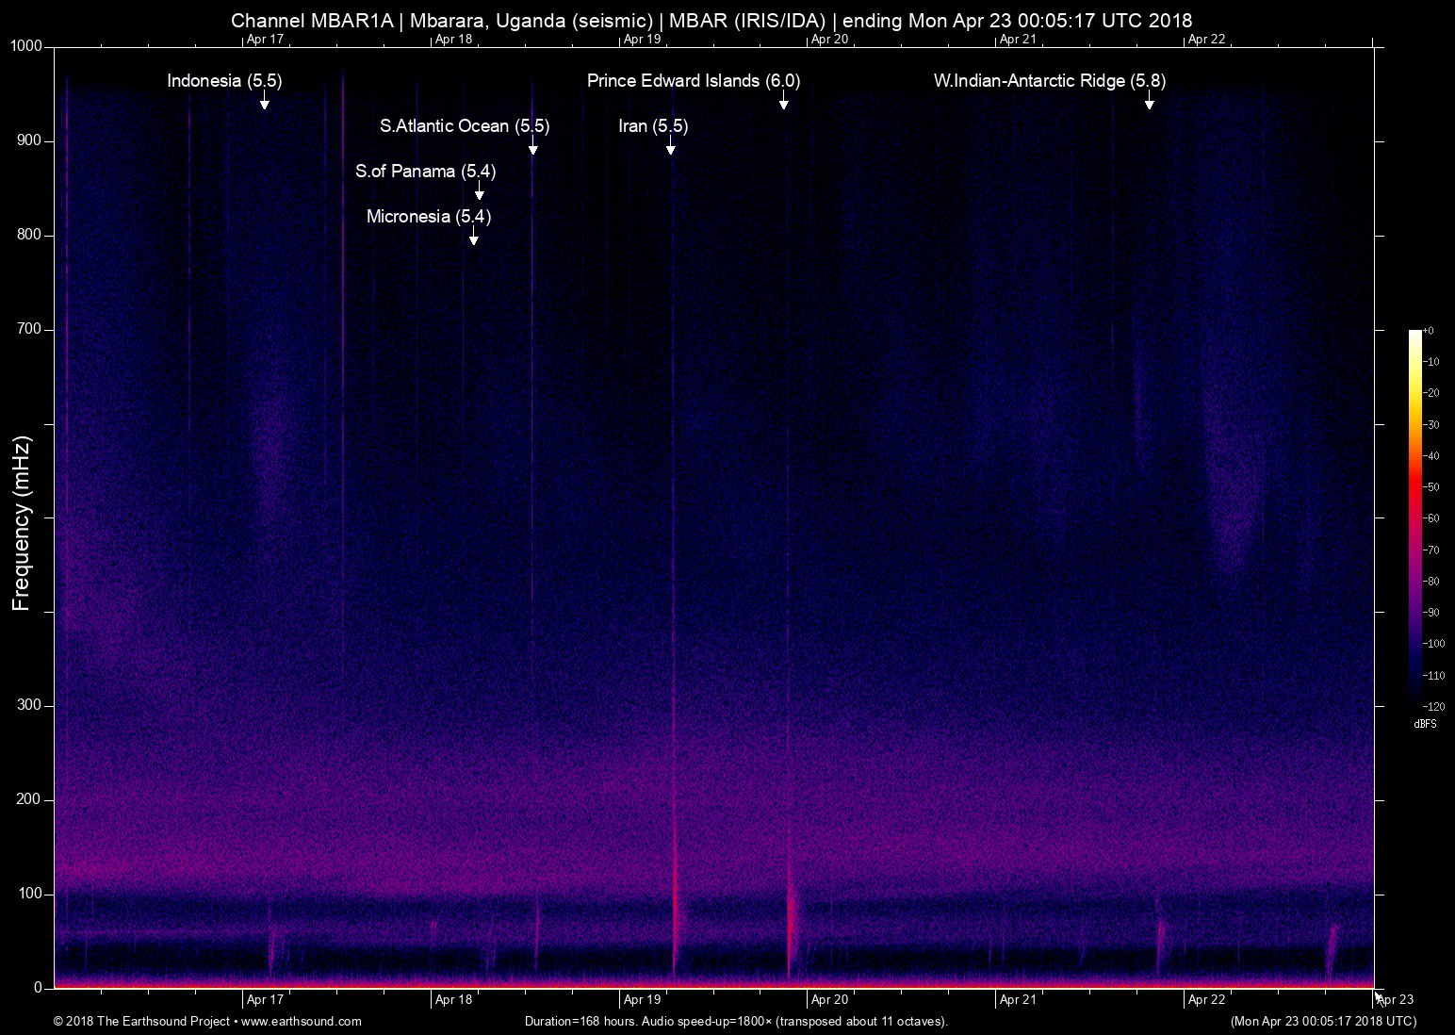Click Apr 17 on the bottom time axis

265,1000
